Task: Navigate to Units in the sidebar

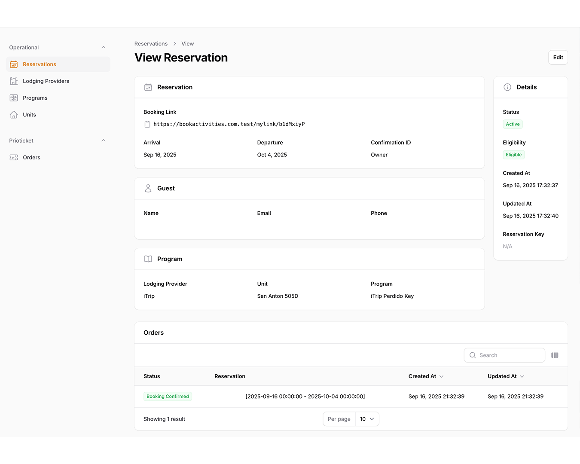Action: pyautogui.click(x=58, y=115)
